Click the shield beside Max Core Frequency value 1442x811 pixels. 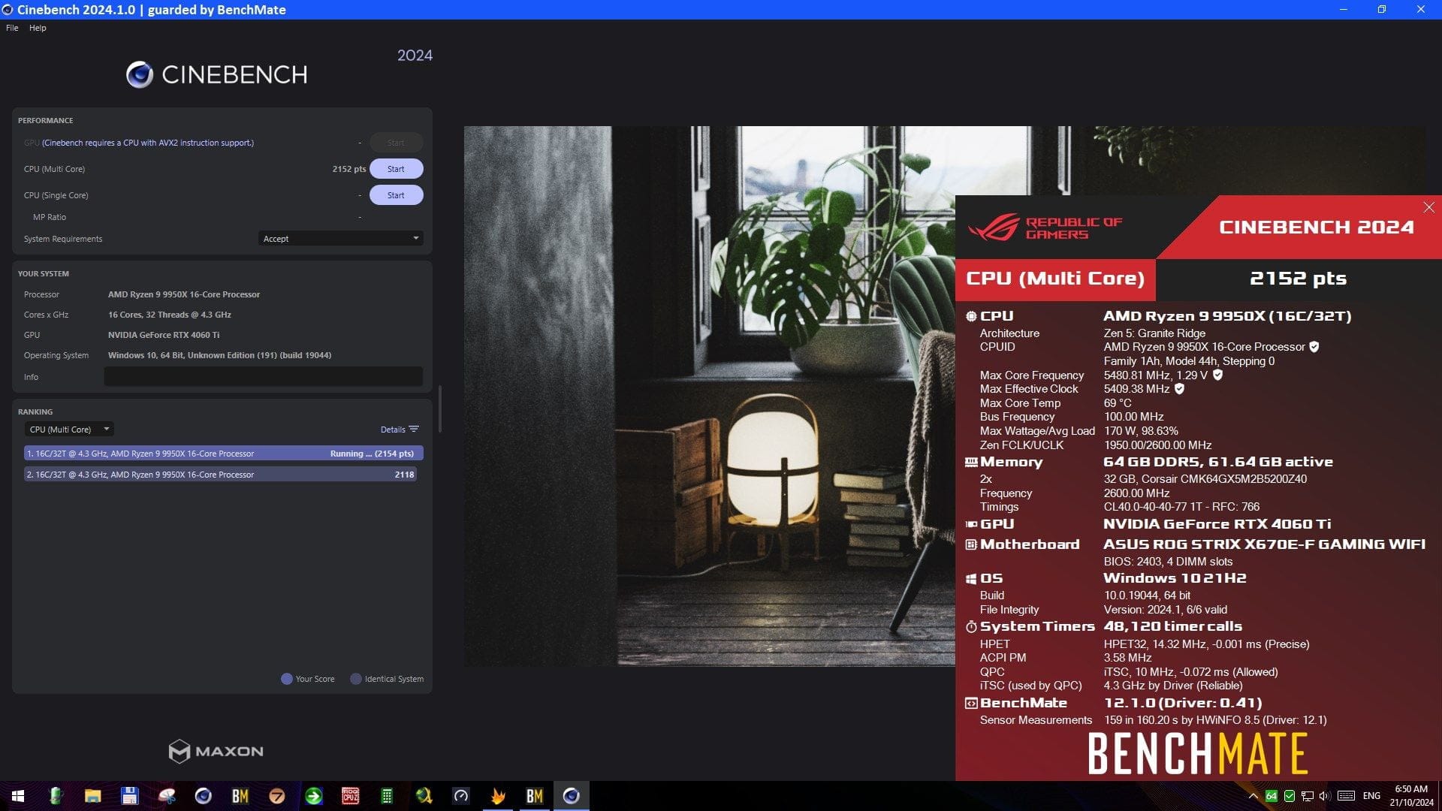pyautogui.click(x=1217, y=375)
